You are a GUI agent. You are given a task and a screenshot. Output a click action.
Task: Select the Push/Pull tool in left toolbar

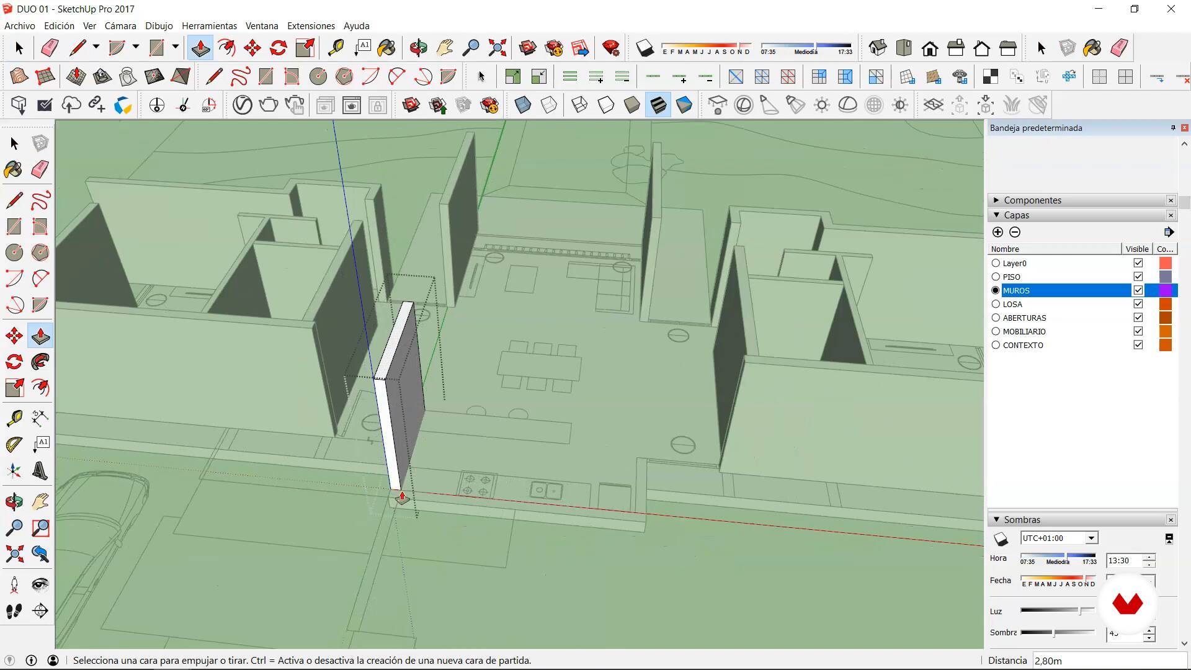40,336
